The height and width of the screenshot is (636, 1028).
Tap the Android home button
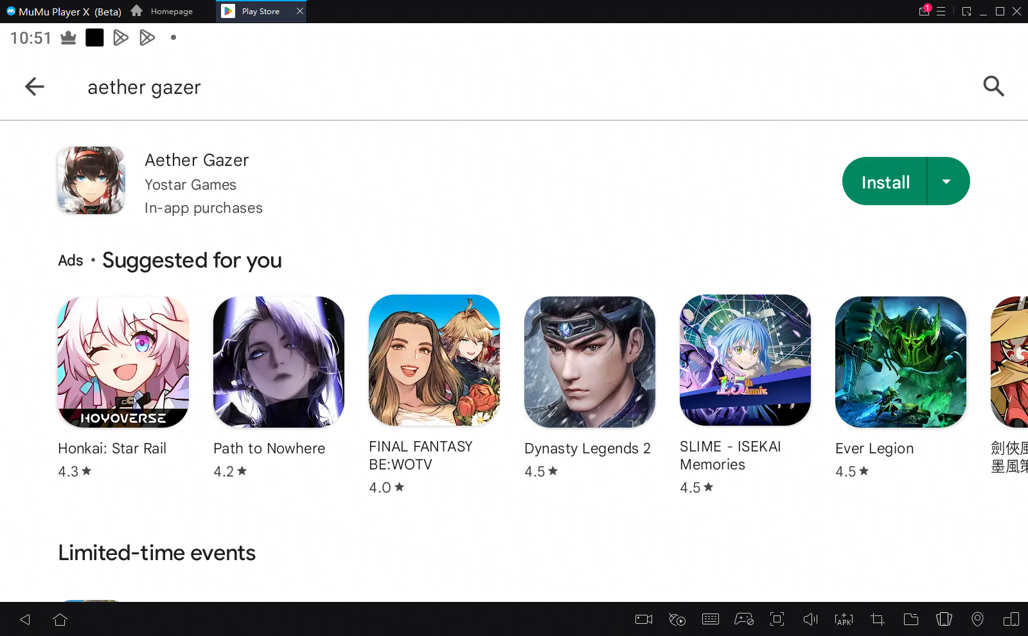tap(60, 619)
